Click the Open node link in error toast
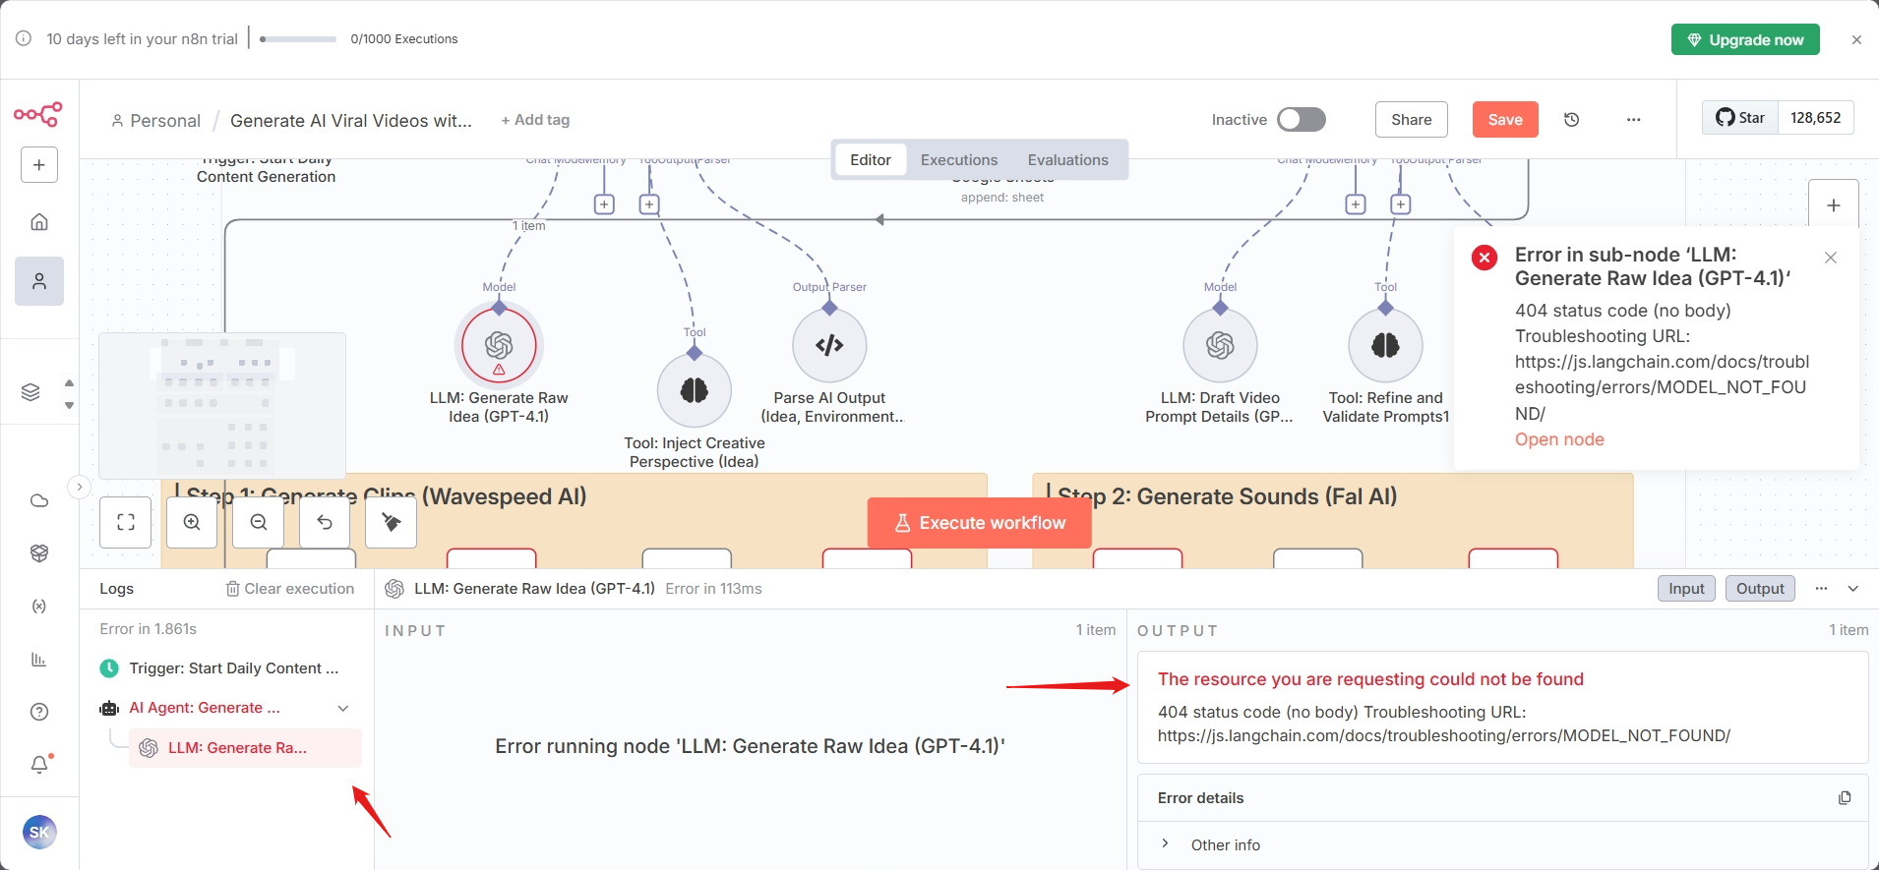The width and height of the screenshot is (1879, 870). pos(1559,439)
